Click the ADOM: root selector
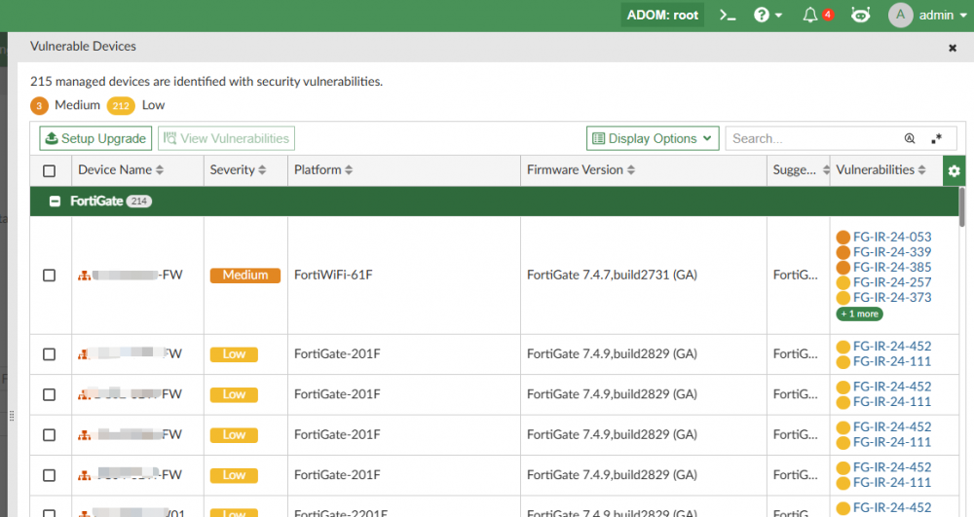The width and height of the screenshot is (974, 517). [x=662, y=15]
